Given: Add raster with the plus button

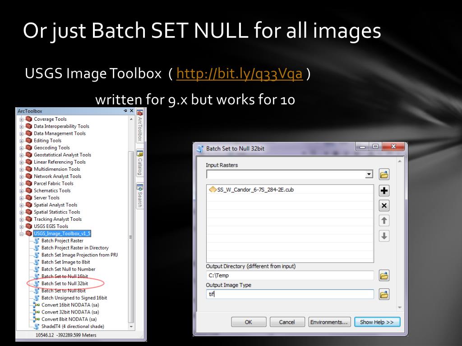Looking at the screenshot, I should [x=384, y=191].
